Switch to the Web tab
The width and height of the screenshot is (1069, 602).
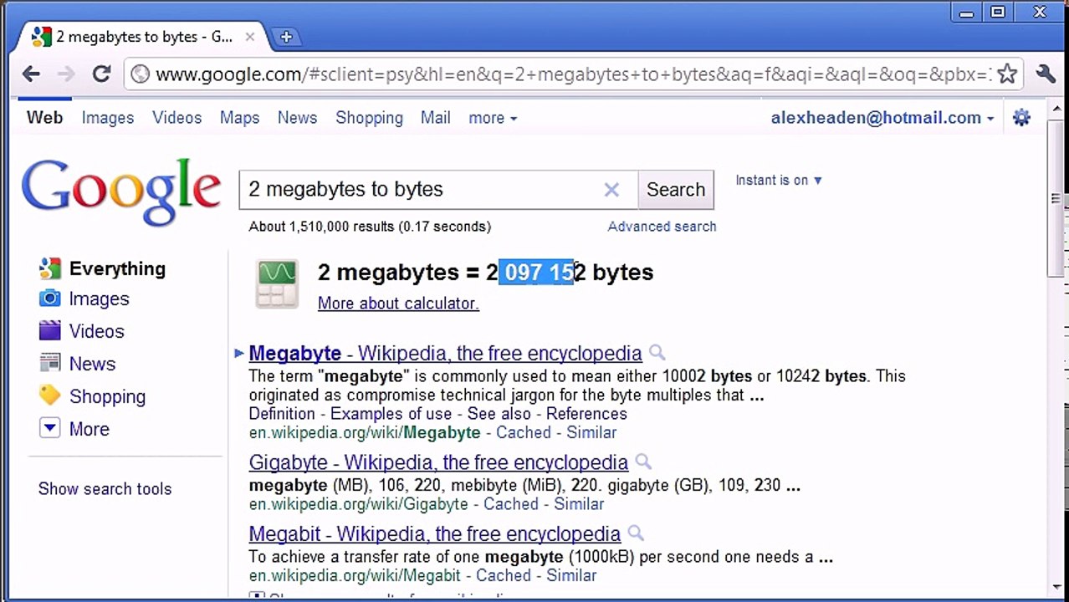point(44,118)
